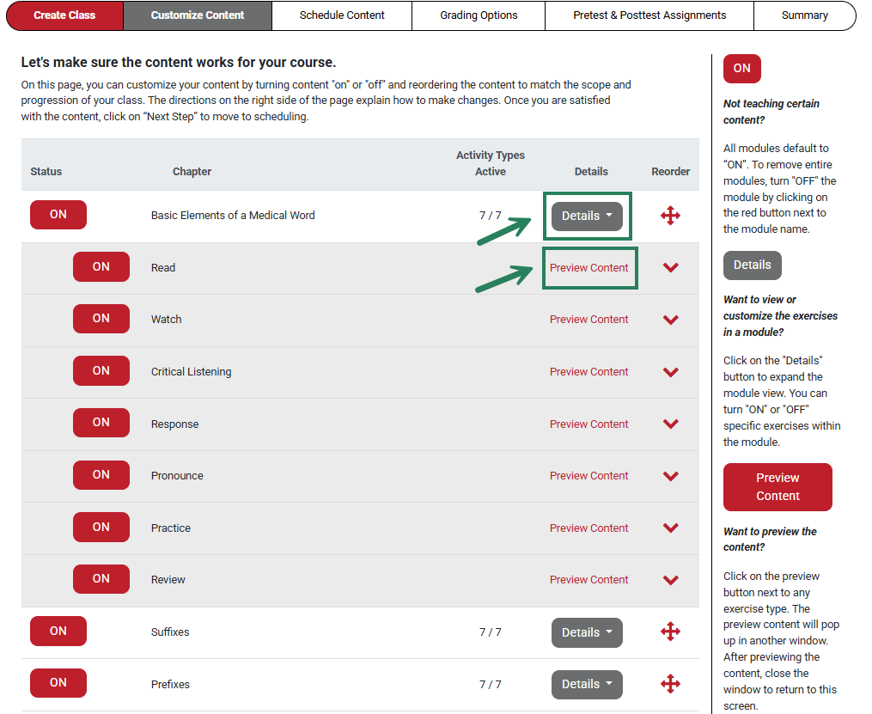Click the arrow icon on the Pronounce row
This screenshot has height=714, width=872.
coord(670,475)
